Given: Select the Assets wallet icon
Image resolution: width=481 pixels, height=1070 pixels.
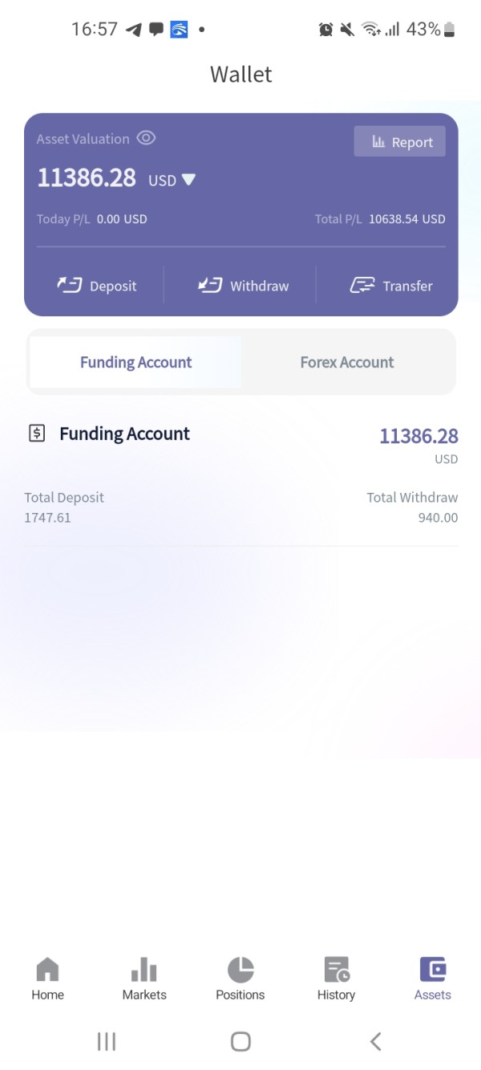Looking at the screenshot, I should tap(433, 970).
